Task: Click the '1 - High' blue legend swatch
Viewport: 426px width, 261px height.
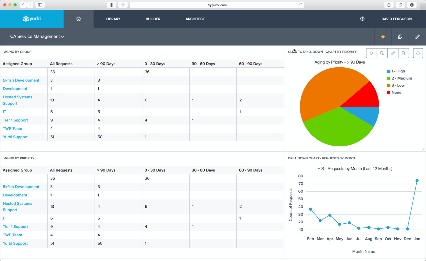Action: coord(388,71)
